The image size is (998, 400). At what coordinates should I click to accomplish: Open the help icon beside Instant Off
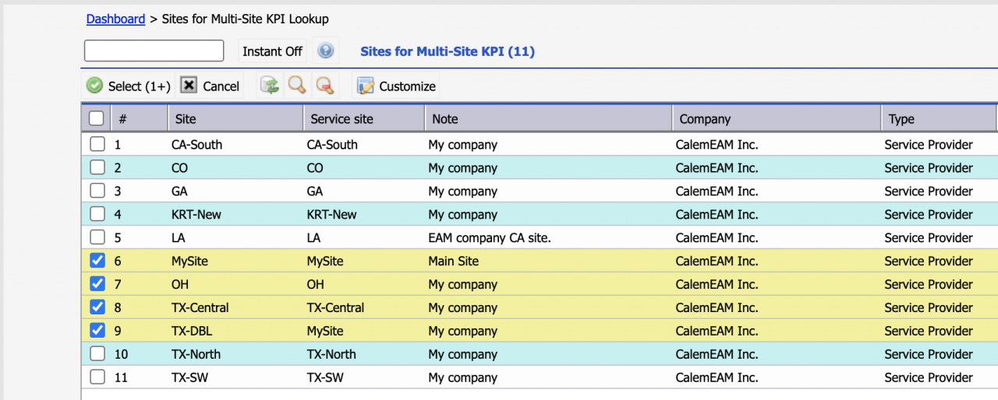[326, 51]
